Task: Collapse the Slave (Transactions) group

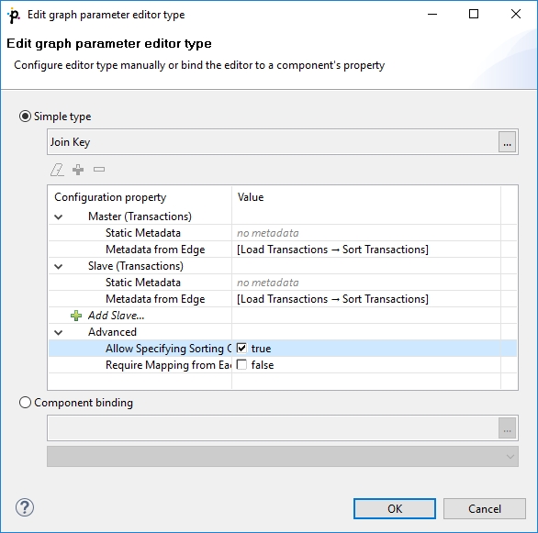Action: (x=59, y=266)
